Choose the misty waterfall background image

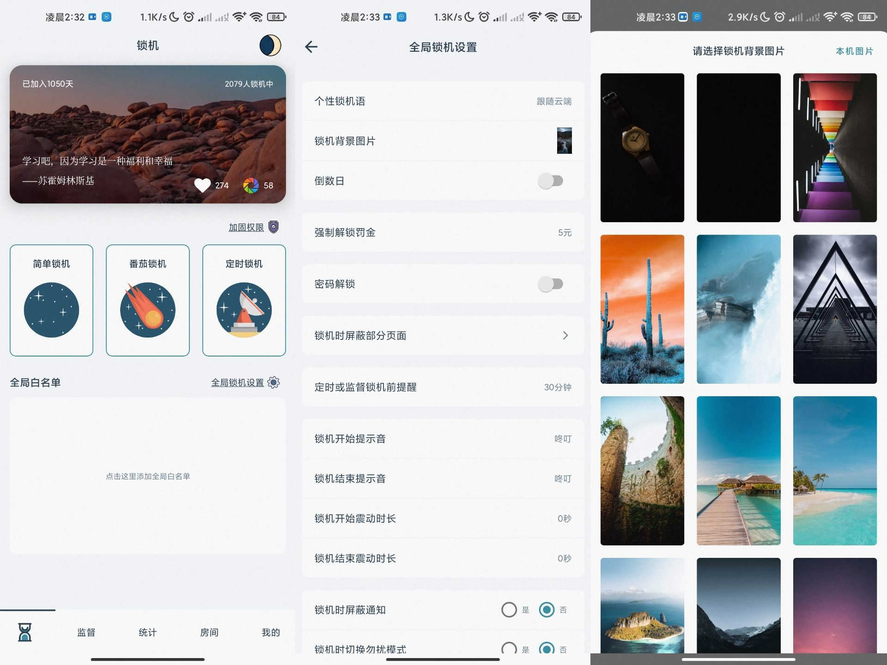tap(739, 309)
